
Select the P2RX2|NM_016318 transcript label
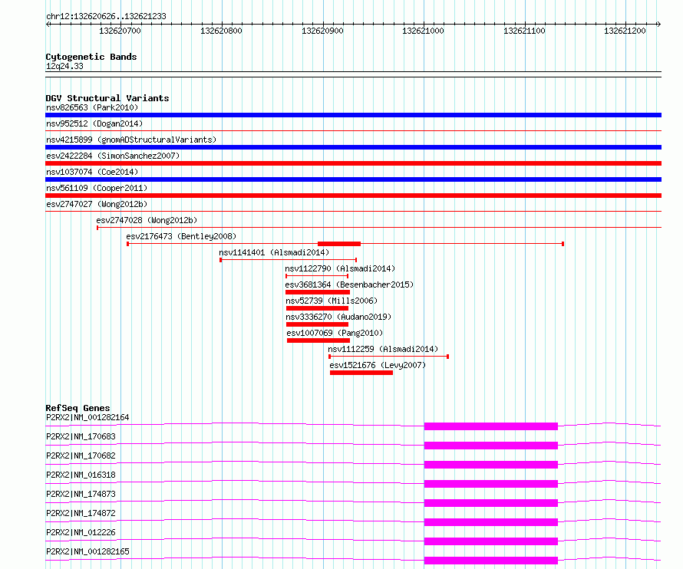(81, 475)
